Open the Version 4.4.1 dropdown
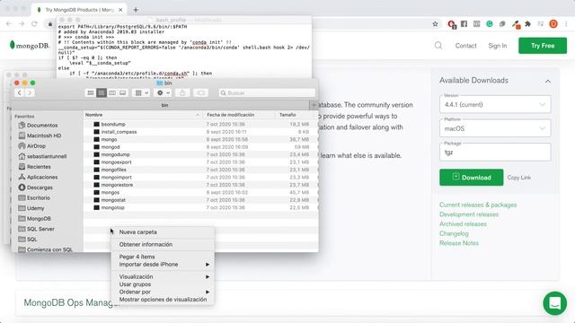The width and height of the screenshot is (575, 323). [495, 104]
